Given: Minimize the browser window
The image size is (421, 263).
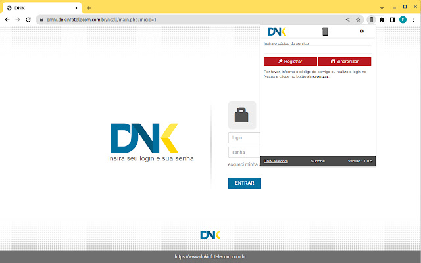Looking at the screenshot, I should point(394,7).
